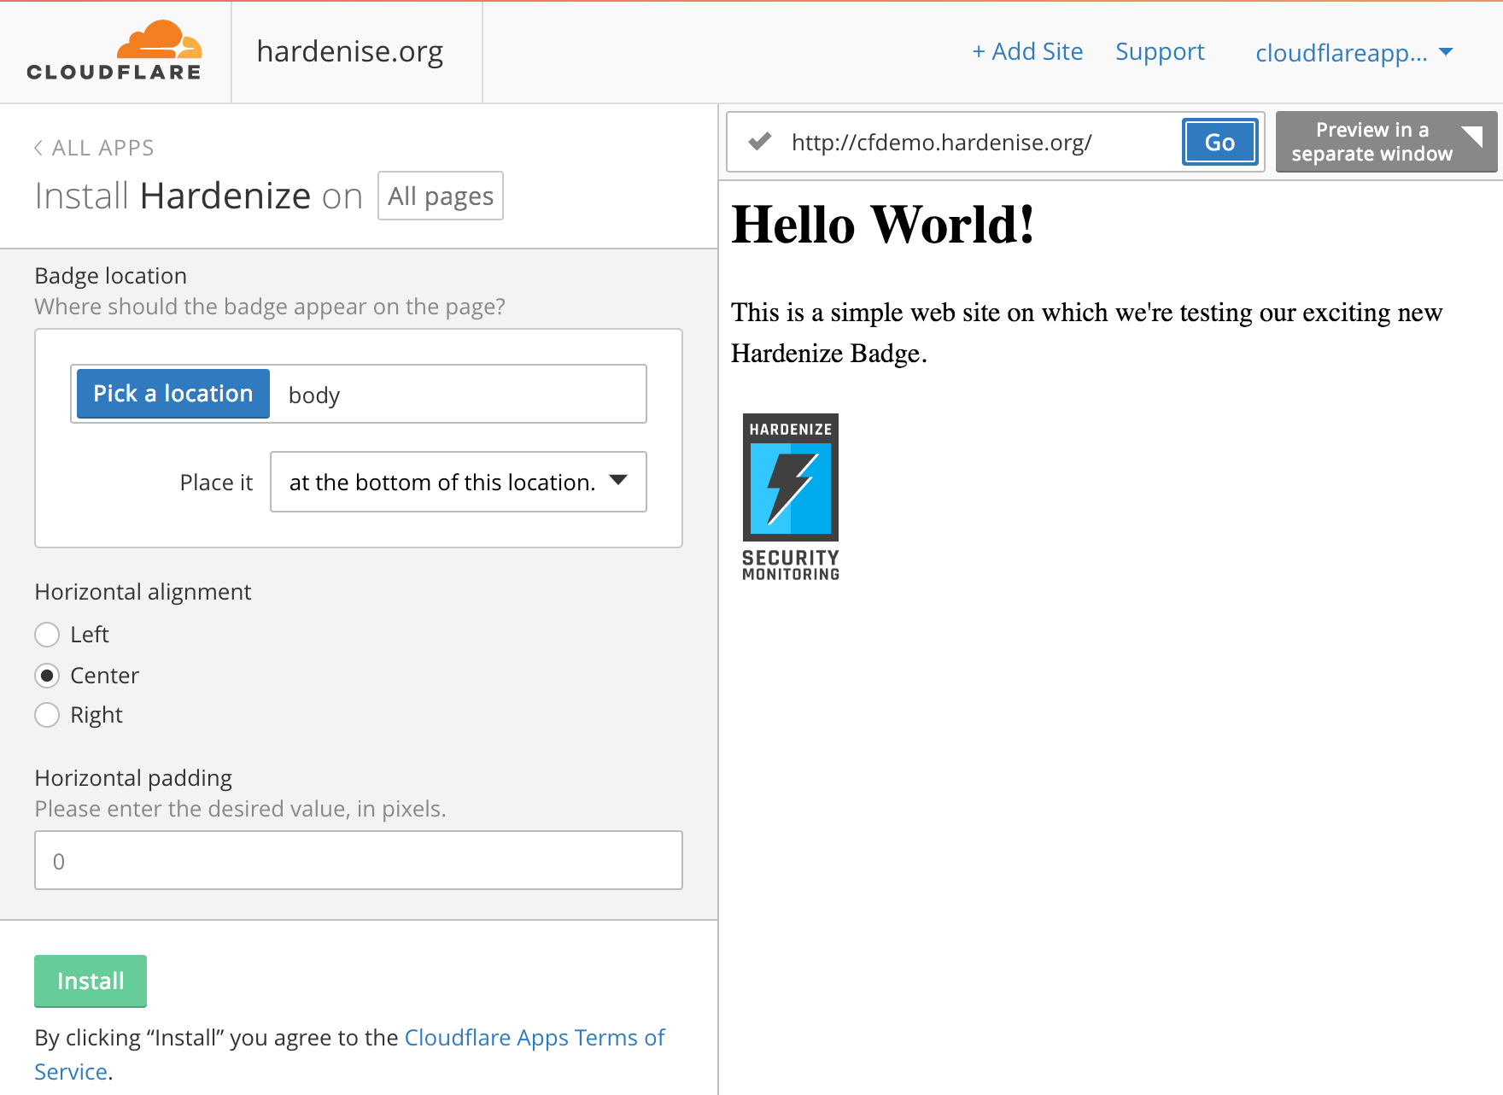Open the 'at the bottom of this location' dropdown
Screen dimensions: 1503x1095
(x=459, y=482)
